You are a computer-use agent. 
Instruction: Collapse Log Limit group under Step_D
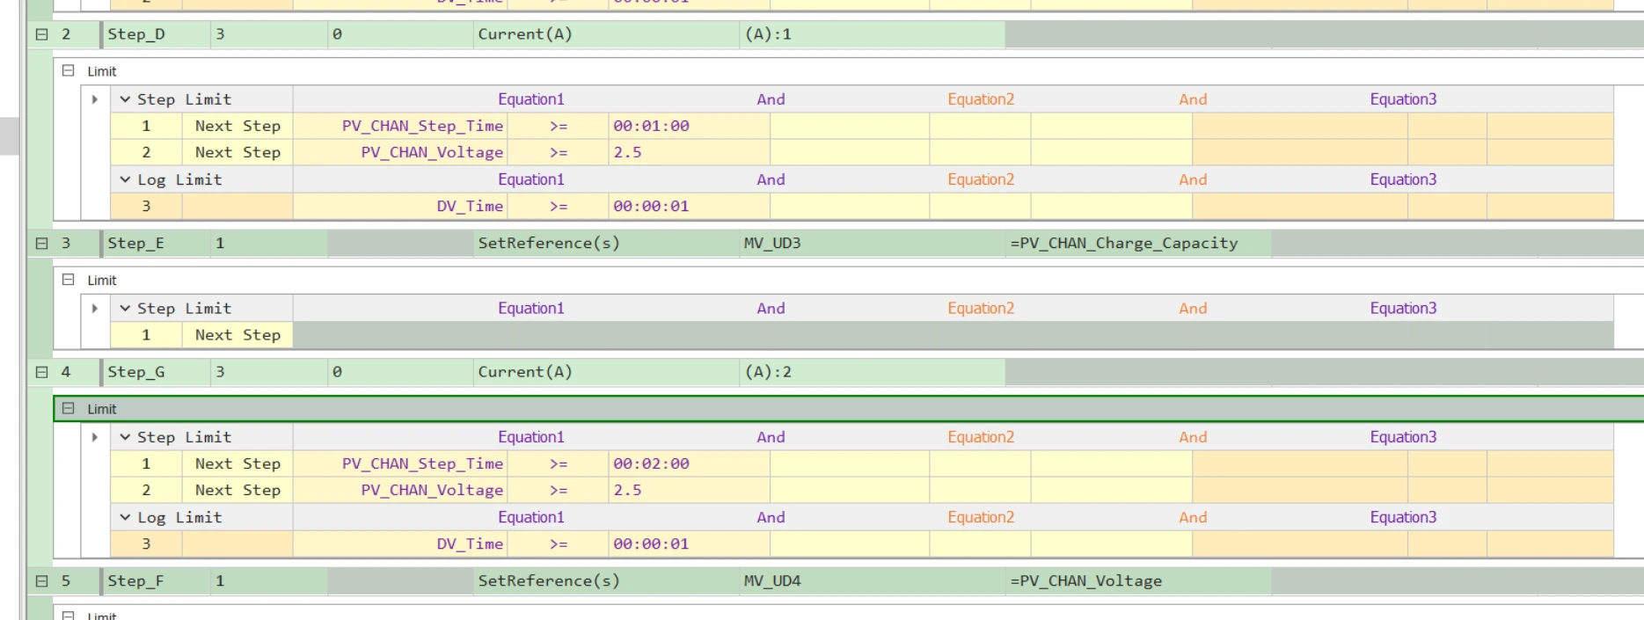click(x=125, y=179)
